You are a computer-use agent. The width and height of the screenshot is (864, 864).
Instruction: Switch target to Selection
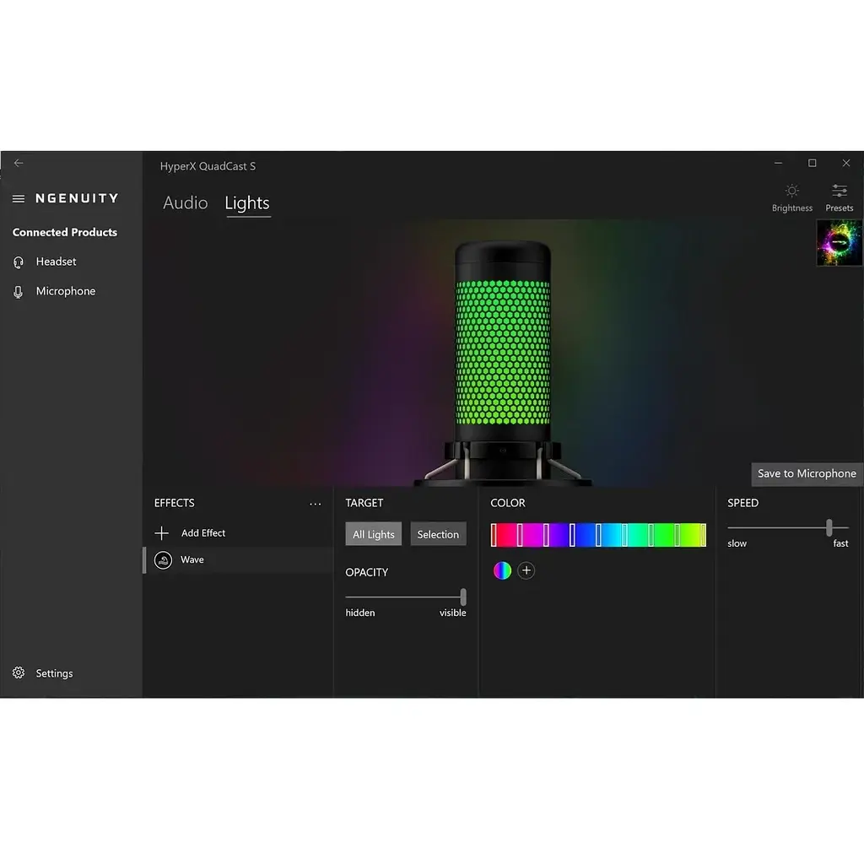coord(438,533)
